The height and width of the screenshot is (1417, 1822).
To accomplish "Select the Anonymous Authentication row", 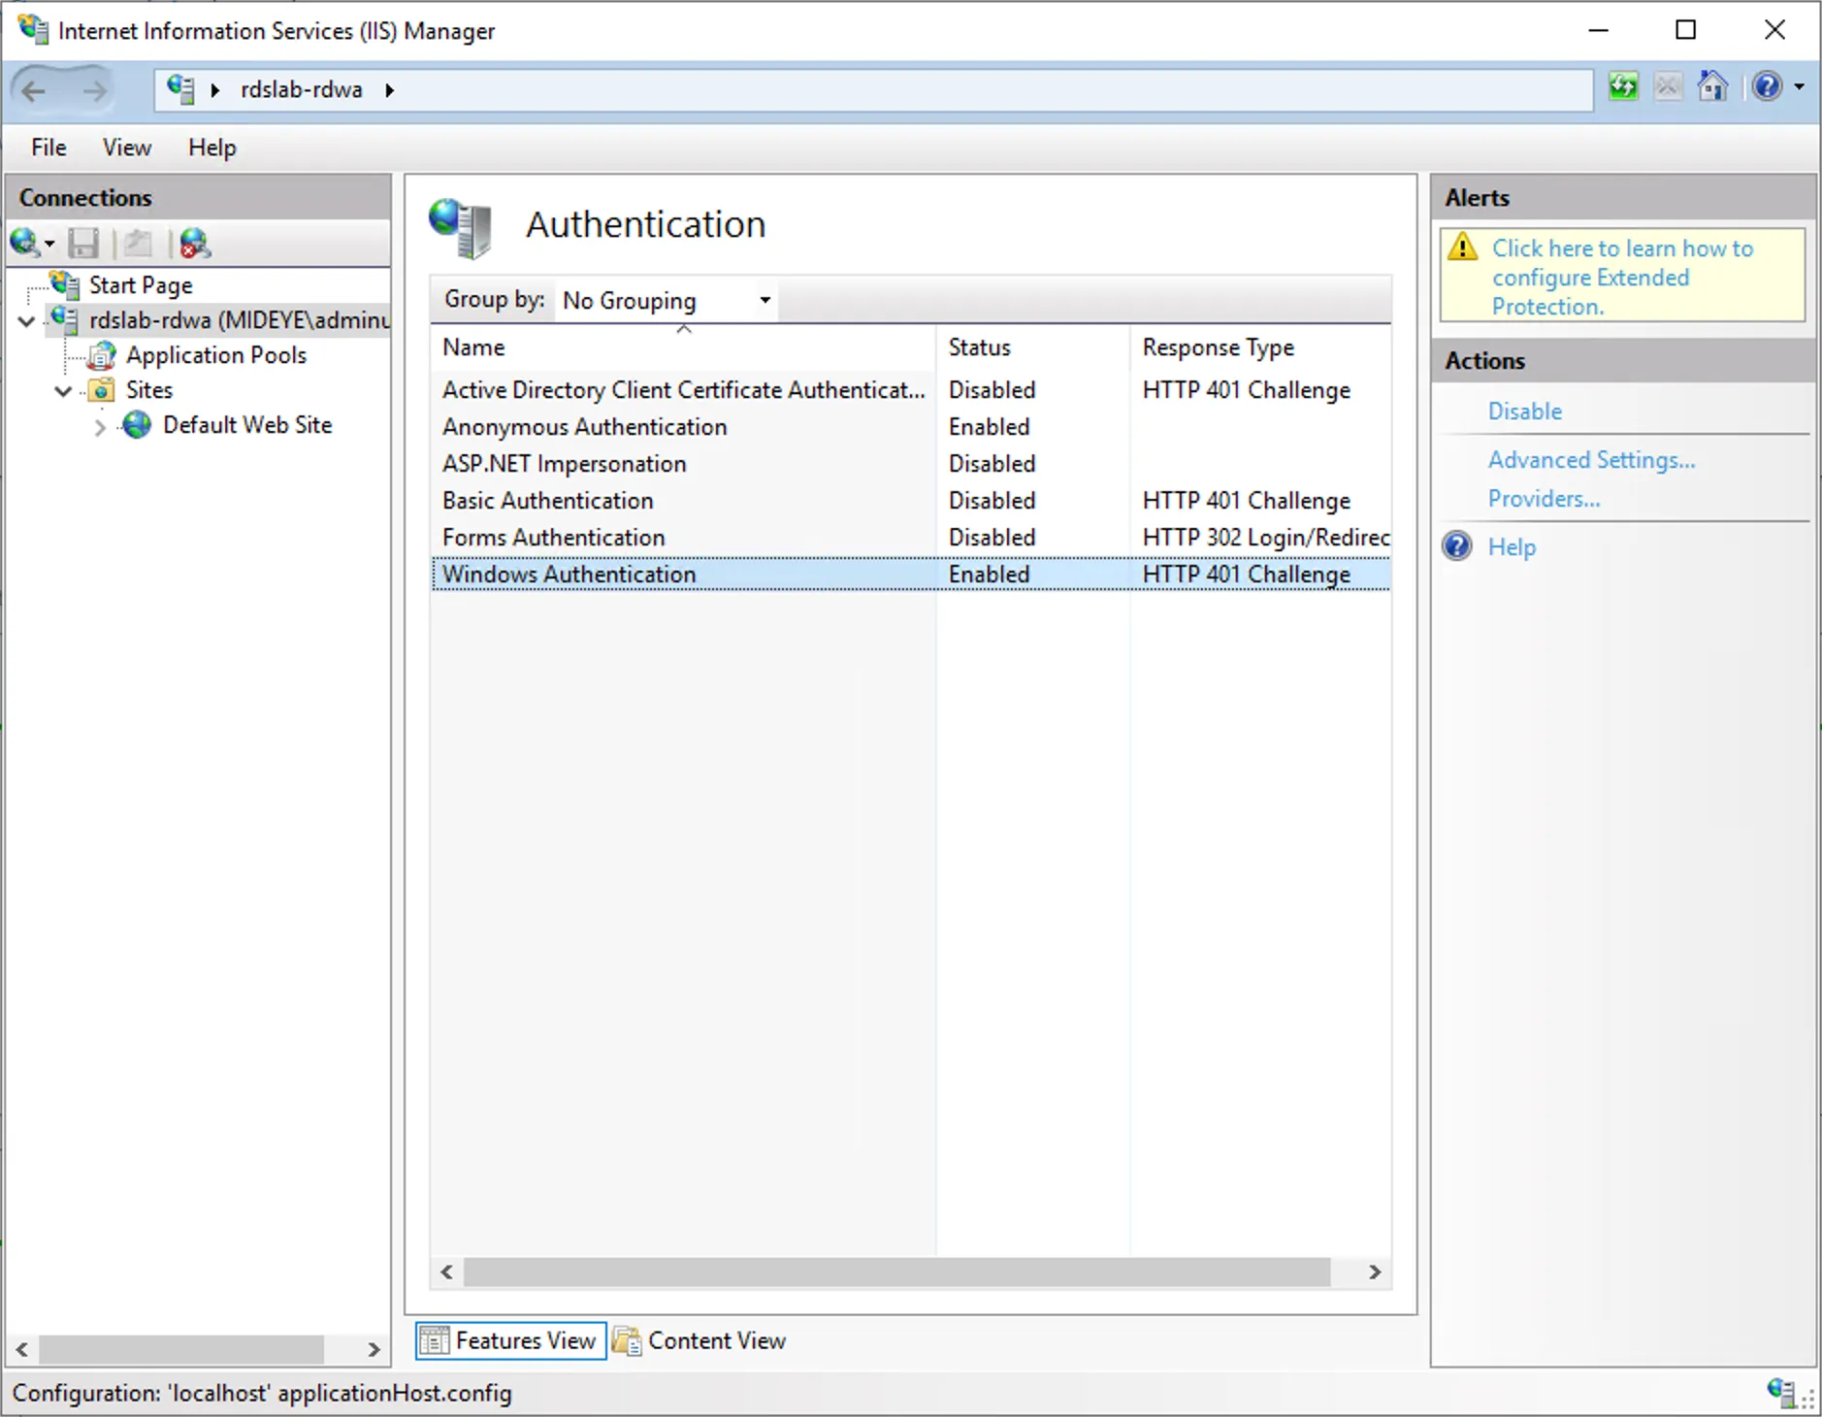I will (x=583, y=426).
